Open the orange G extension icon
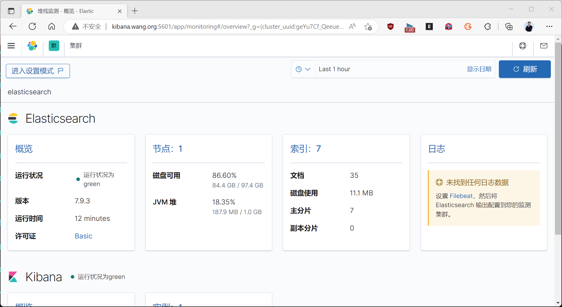This screenshot has height=307, width=562. (468, 27)
